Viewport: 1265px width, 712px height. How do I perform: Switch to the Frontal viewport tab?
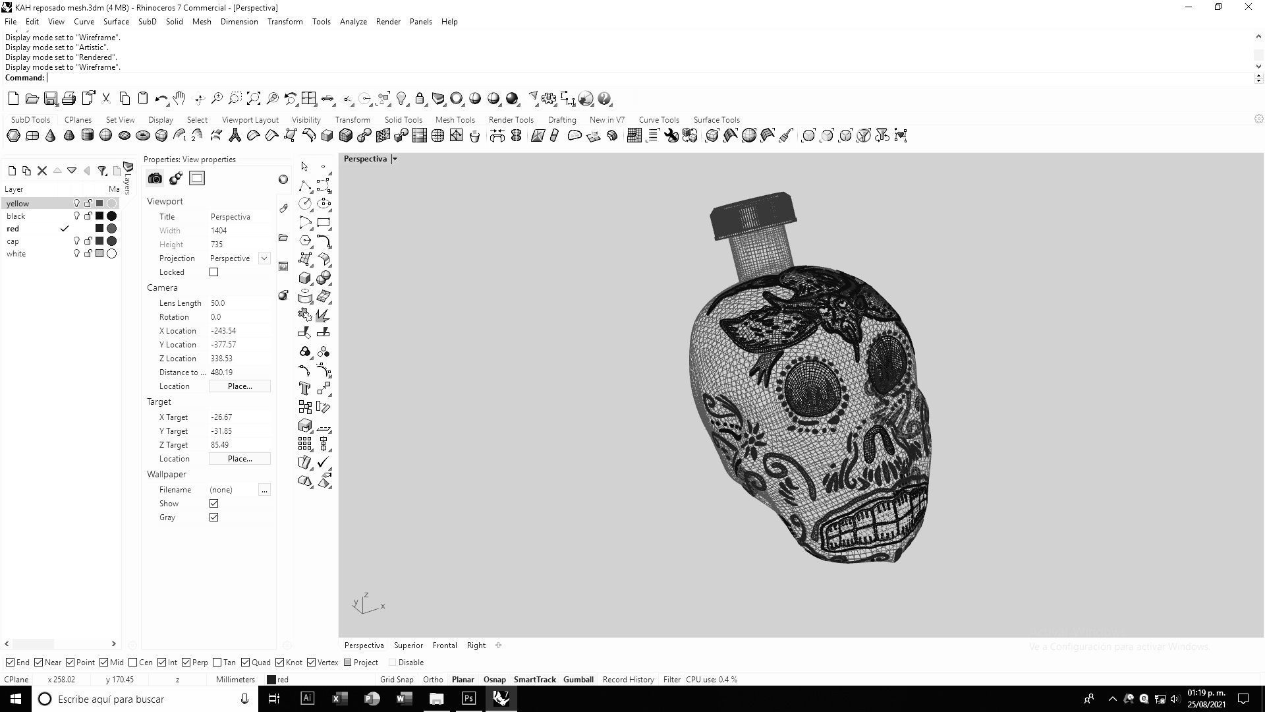[445, 645]
